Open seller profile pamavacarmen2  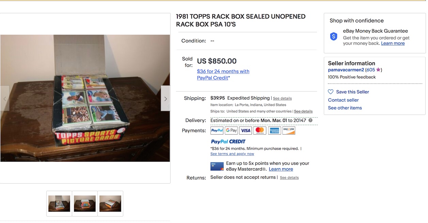pos(346,70)
